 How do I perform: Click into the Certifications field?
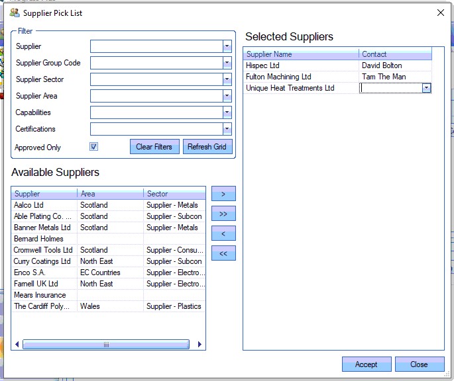click(x=156, y=128)
